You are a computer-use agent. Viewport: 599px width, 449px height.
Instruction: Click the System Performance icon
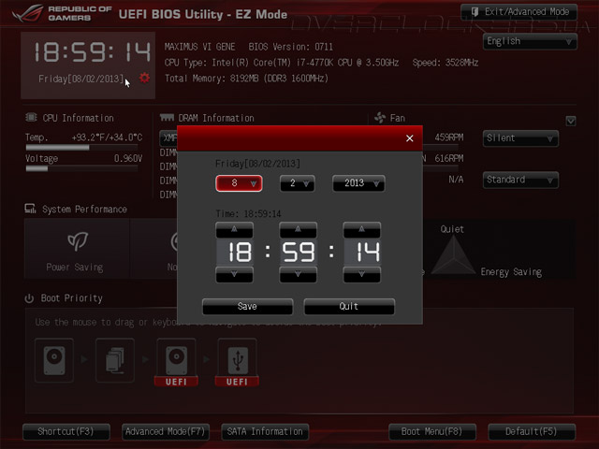[31, 209]
